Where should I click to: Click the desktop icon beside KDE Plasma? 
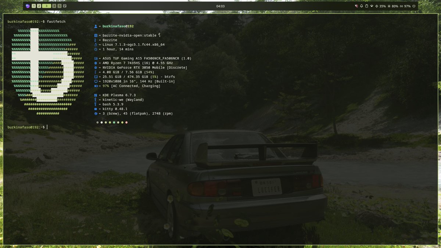(x=96, y=95)
